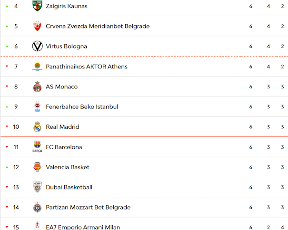Select Valencia Basket team name
This screenshot has height=230, width=288.
click(x=68, y=167)
